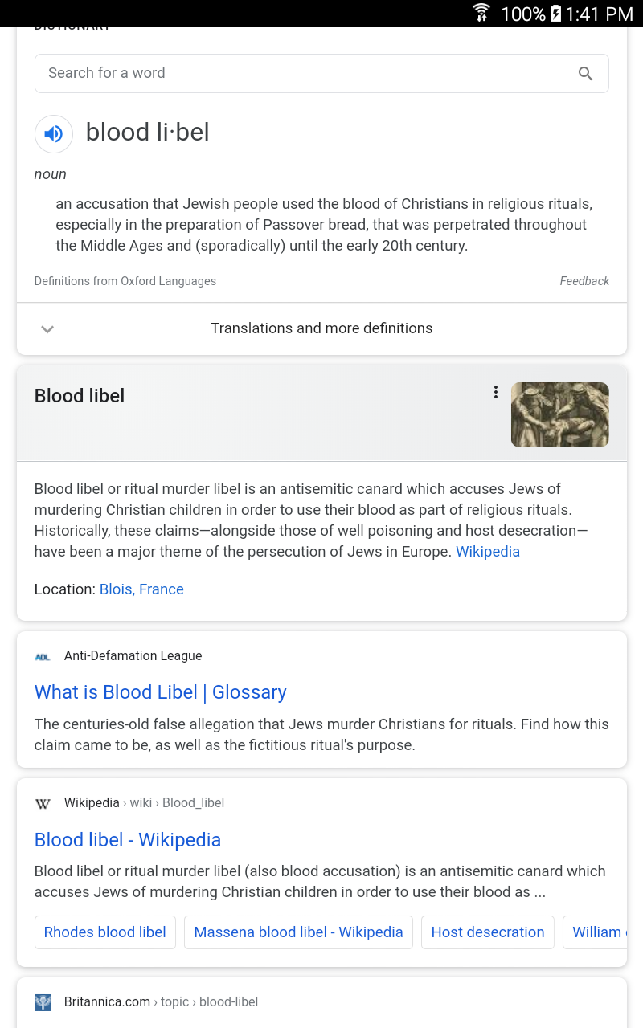Send Feedback on the dictionary definition
Viewport: 643px width, 1028px height.
pyautogui.click(x=584, y=281)
